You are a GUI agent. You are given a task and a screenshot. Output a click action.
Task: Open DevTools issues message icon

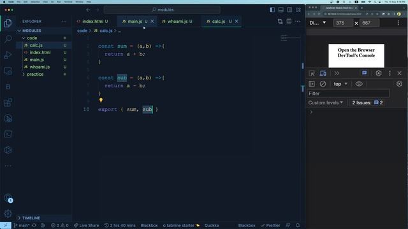click(x=364, y=73)
